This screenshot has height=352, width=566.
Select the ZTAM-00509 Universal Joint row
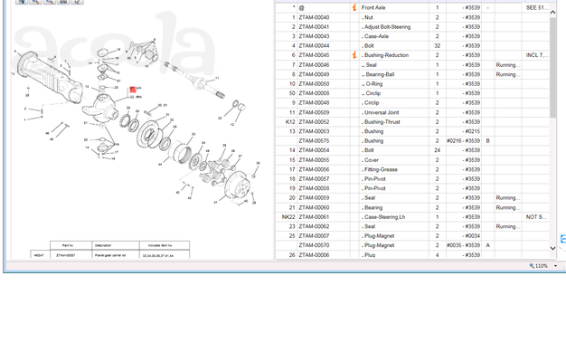click(412, 112)
